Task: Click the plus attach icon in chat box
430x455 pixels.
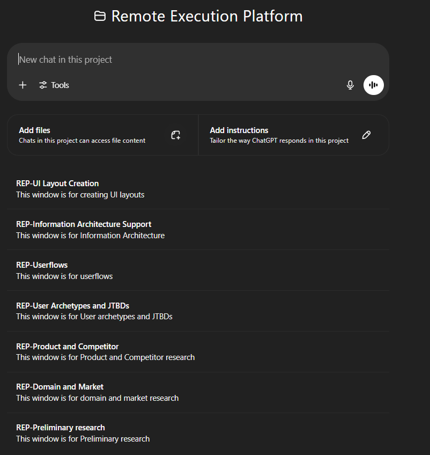Action: click(x=23, y=85)
